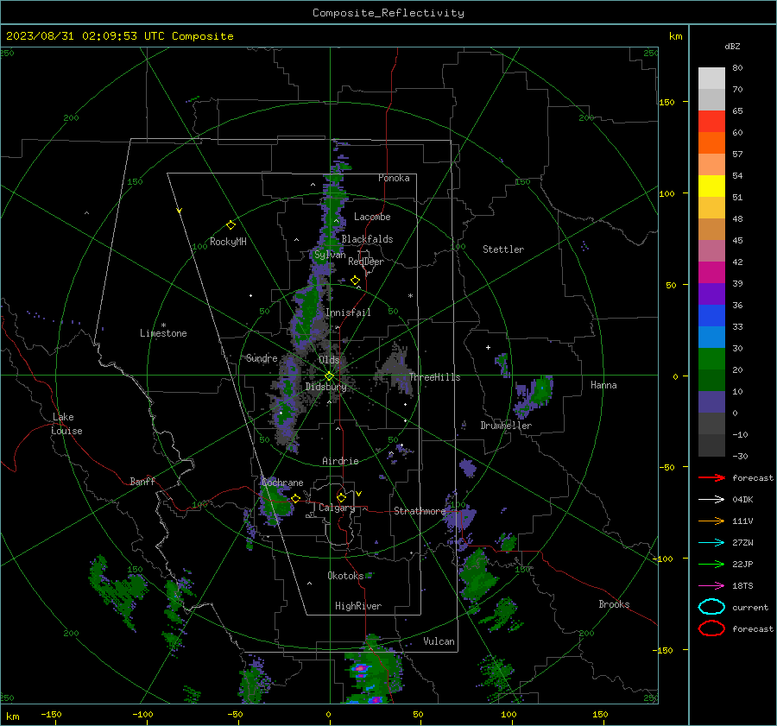777x726 pixels.
Task: Click the Blackfalds label
Action: [367, 239]
